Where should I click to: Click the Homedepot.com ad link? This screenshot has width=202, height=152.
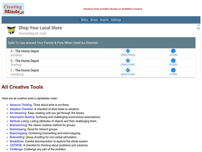pyautogui.click(x=33, y=33)
